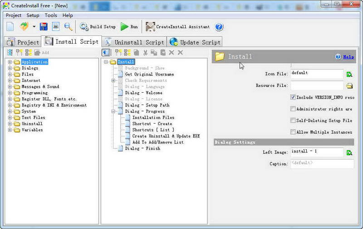
Task: Open the dropdown arrow beside Open project
Action: click(x=34, y=27)
